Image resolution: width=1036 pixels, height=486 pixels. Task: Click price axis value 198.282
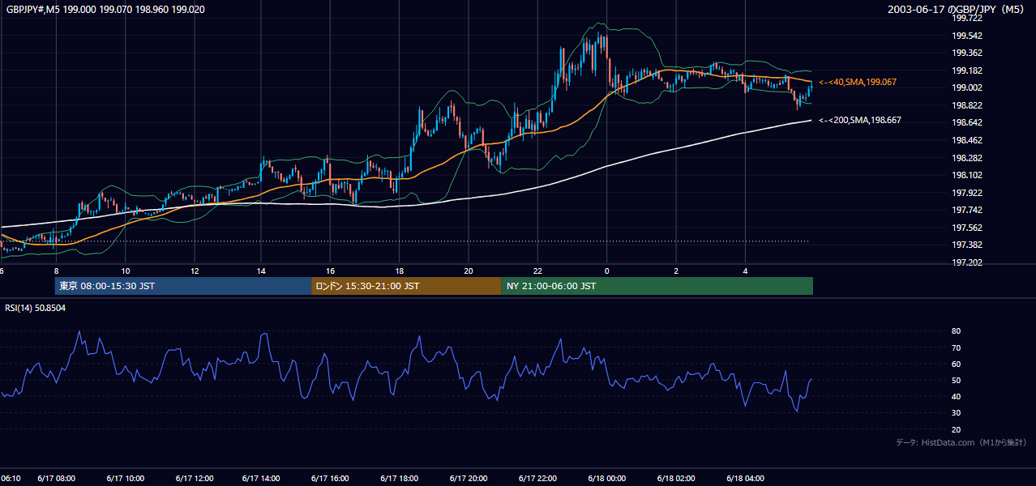coord(967,158)
